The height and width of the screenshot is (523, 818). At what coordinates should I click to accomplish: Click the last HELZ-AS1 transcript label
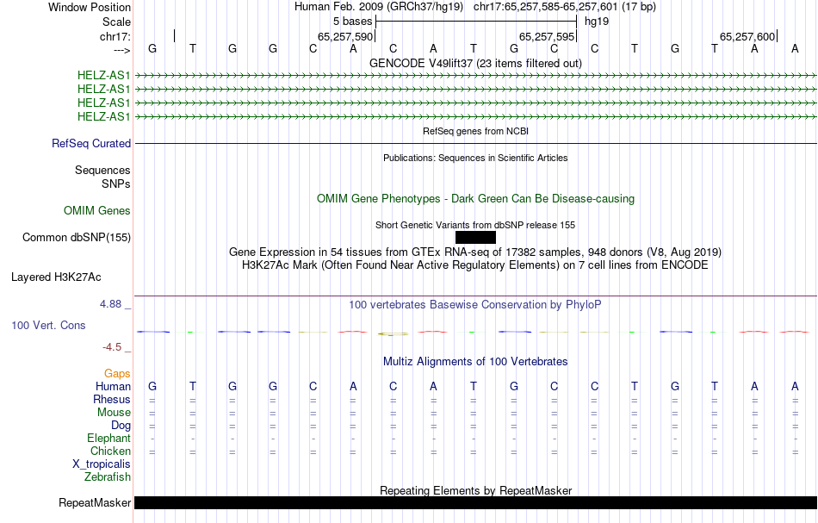(x=103, y=116)
